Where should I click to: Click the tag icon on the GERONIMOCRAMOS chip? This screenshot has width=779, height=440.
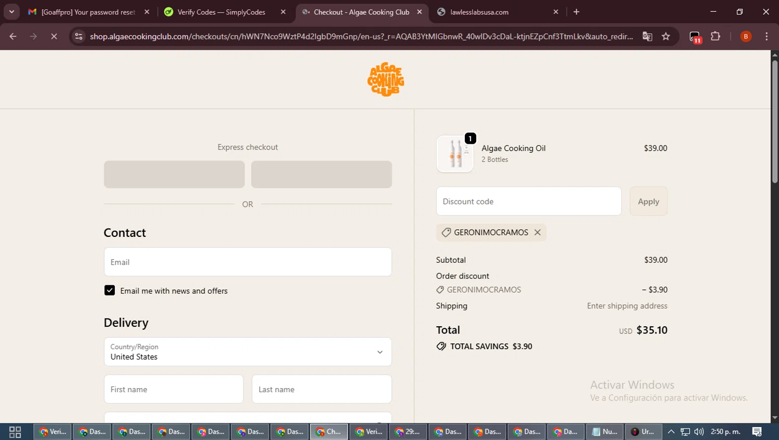point(446,232)
